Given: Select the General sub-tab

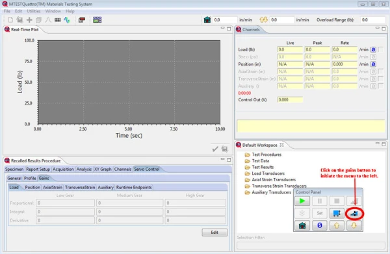Looking at the screenshot, I should (x=14, y=178).
